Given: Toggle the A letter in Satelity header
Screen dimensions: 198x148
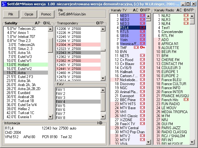Looking at the screenshot, I should (36, 23).
